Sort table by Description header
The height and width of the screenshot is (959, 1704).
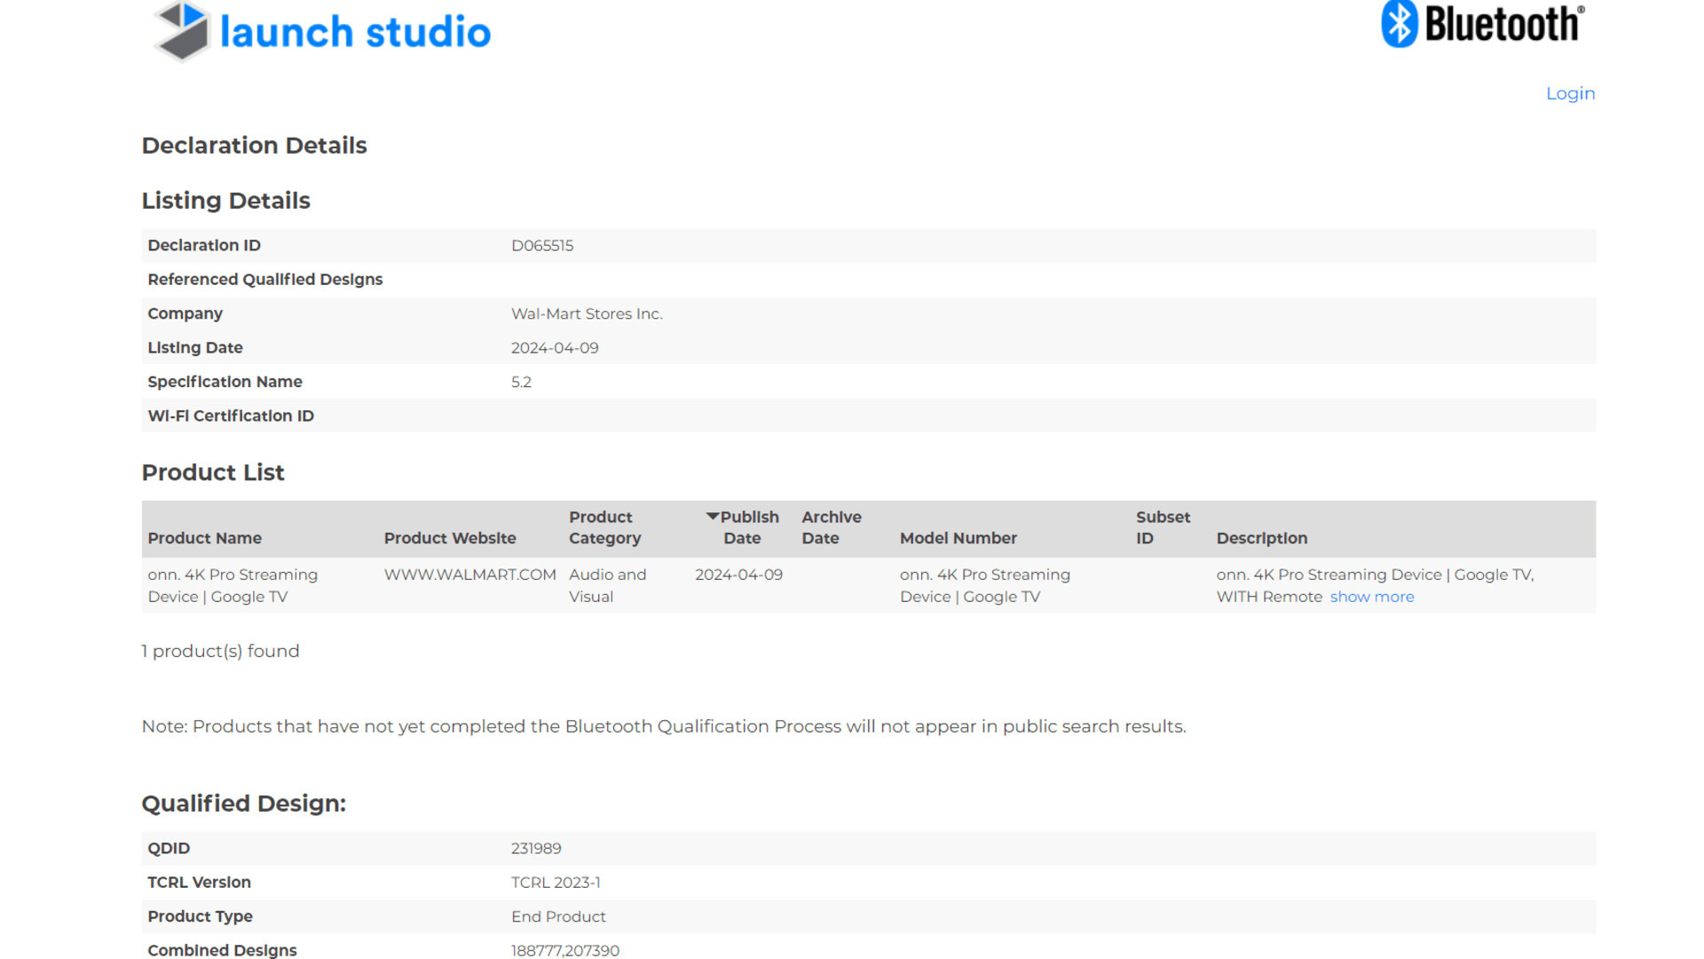coord(1261,538)
